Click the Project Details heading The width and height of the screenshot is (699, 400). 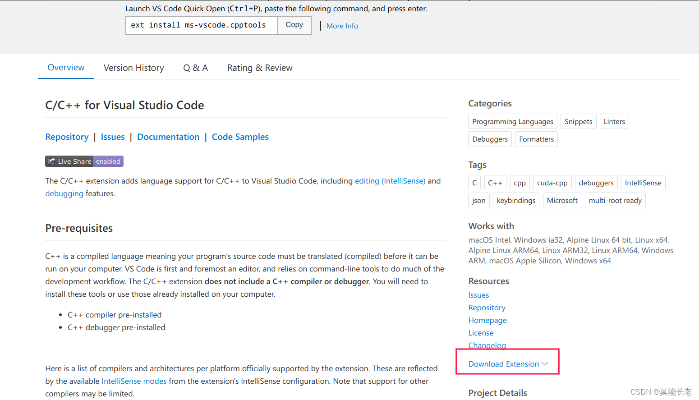(497, 393)
